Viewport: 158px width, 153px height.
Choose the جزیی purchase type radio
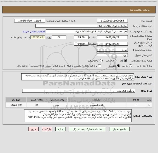coord(130,66)
